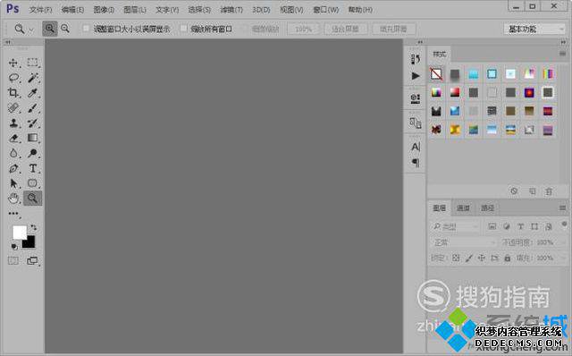
Task: Select the Pen tool
Action: click(x=13, y=168)
